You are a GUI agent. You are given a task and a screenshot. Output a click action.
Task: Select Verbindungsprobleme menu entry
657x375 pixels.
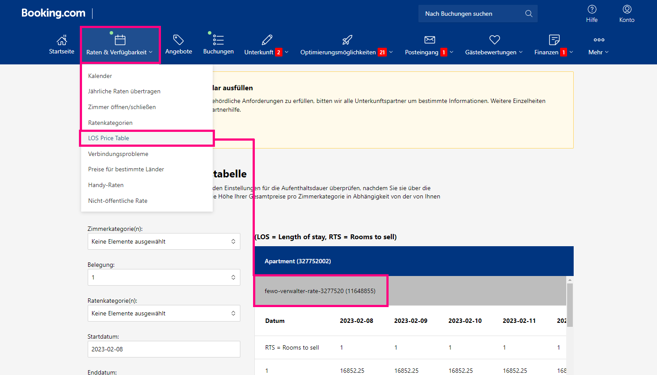(x=118, y=154)
